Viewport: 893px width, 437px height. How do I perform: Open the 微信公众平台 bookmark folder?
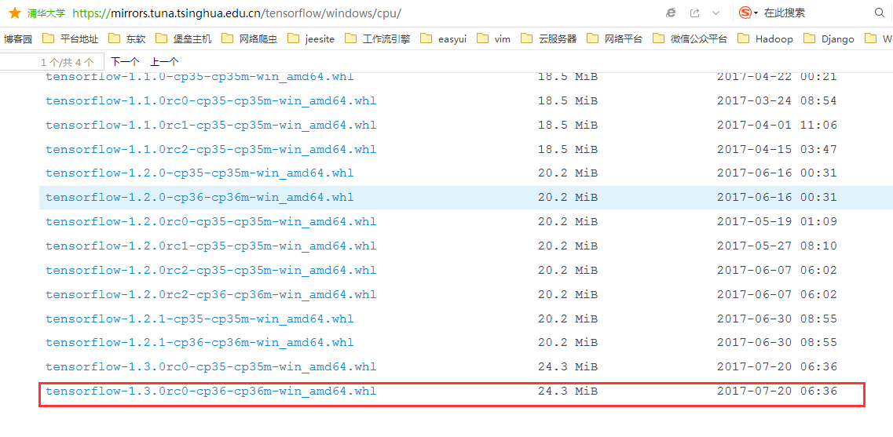pos(690,38)
